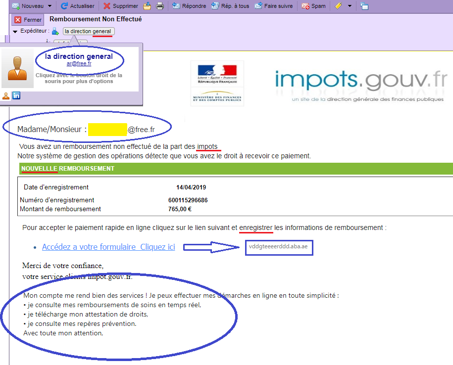Click 'Numéro d'enregistrement' label
The width and height of the screenshot is (453, 365).
point(57,200)
